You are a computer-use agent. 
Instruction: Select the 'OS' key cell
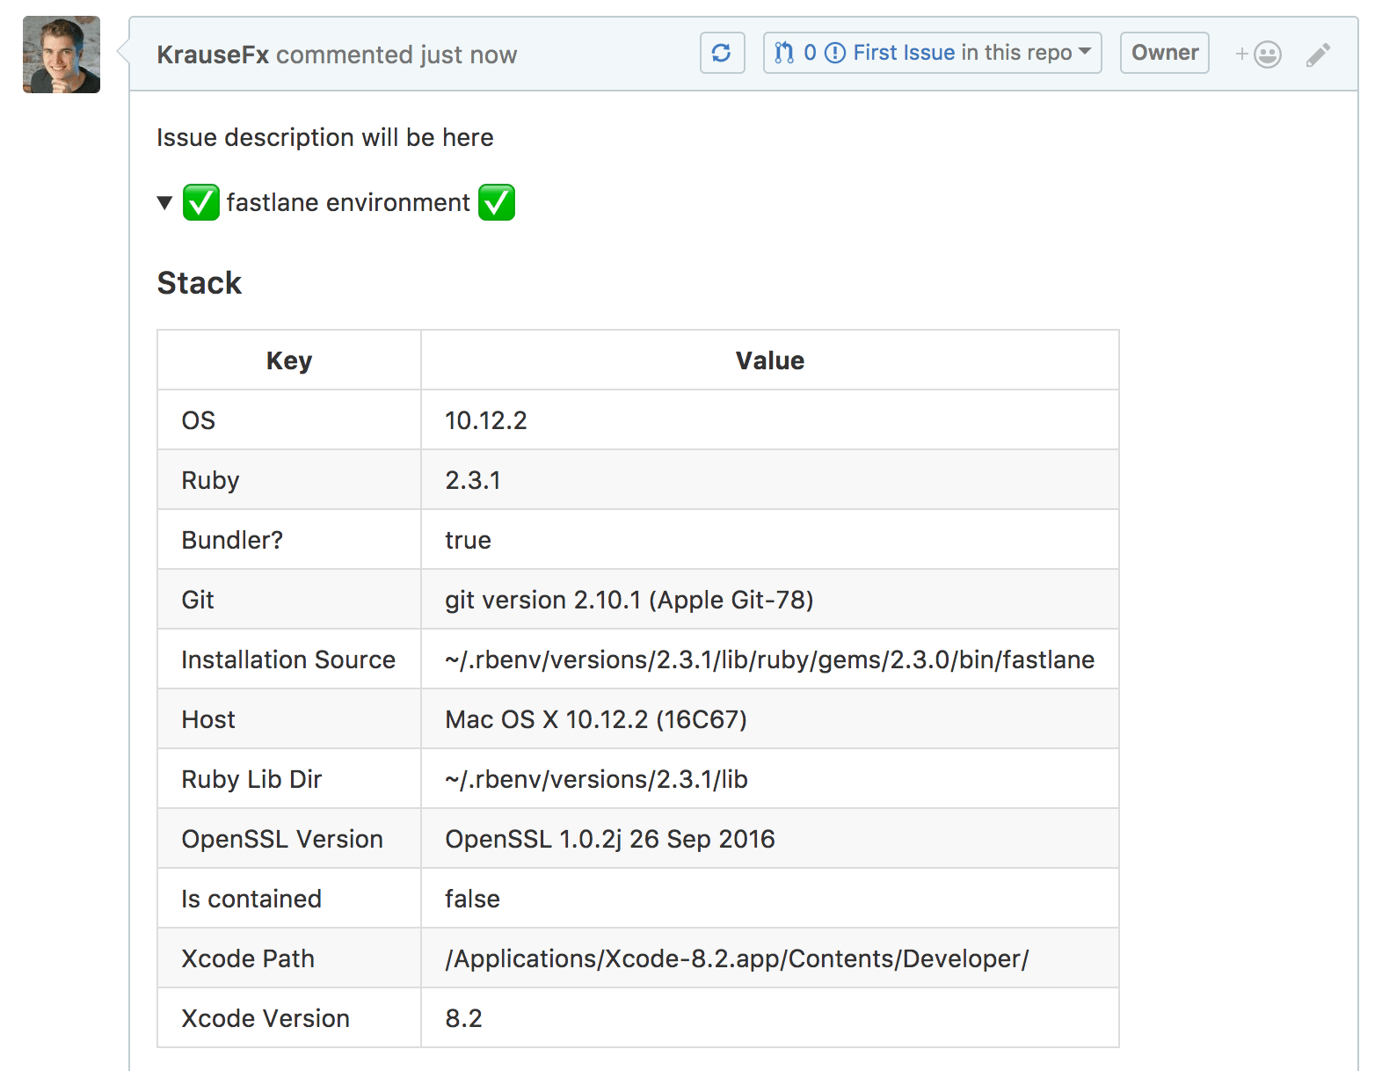coord(289,420)
